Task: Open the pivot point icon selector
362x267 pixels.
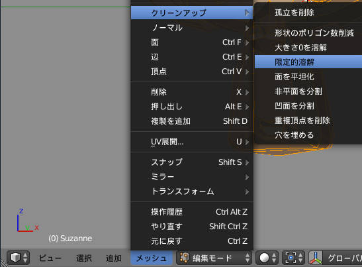Action: (x=293, y=258)
